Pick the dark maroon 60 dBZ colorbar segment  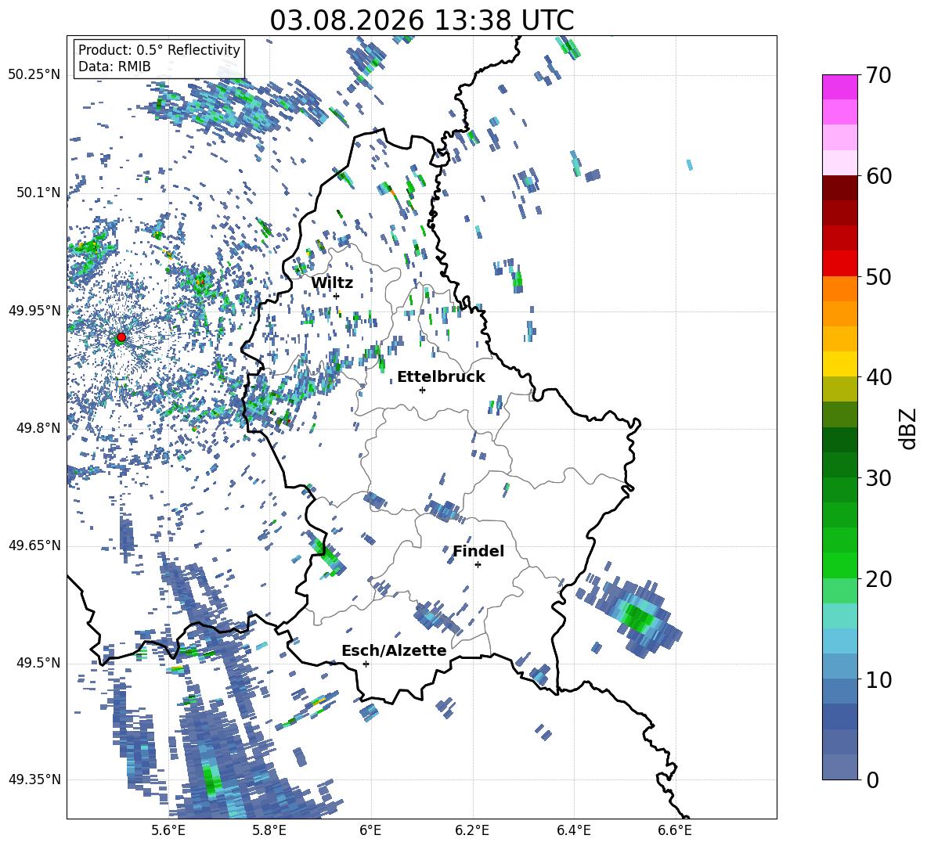[839, 188]
